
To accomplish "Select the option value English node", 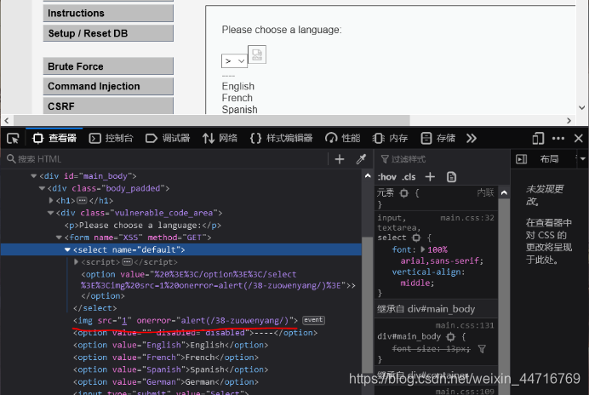I will pyautogui.click(x=170, y=345).
